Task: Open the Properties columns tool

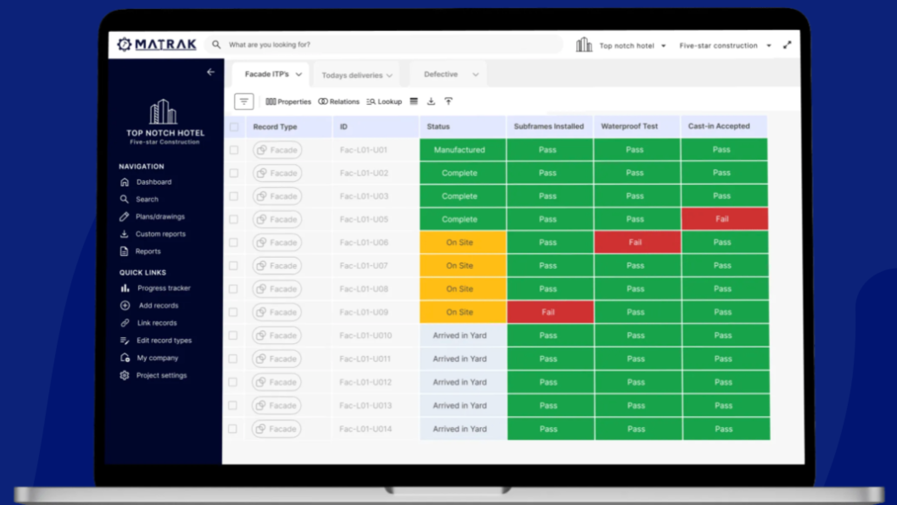Action: coord(288,102)
